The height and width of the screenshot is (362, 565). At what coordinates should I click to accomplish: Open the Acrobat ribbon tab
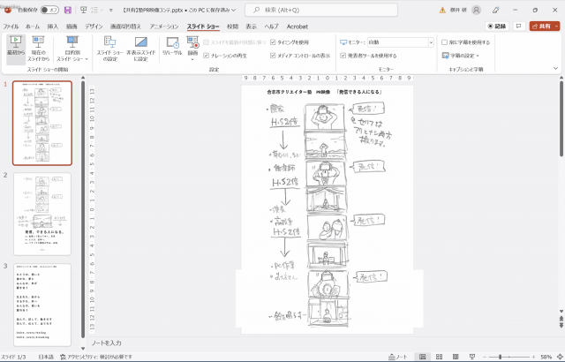pyautogui.click(x=298, y=26)
